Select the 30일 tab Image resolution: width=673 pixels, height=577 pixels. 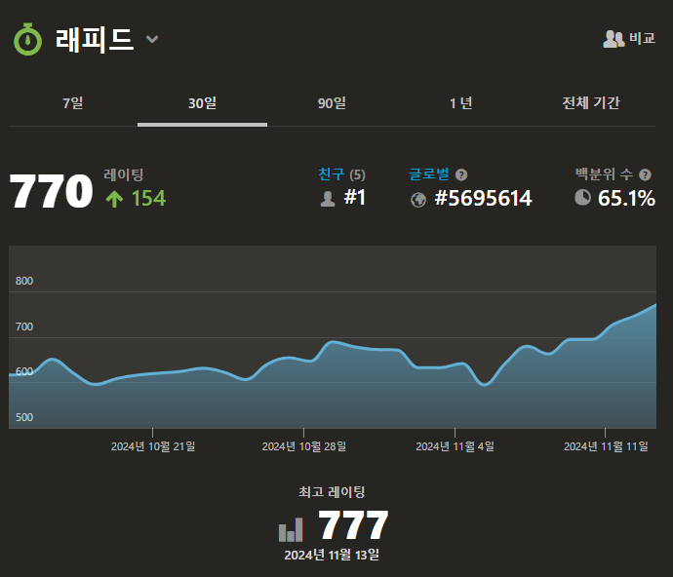[x=202, y=103]
